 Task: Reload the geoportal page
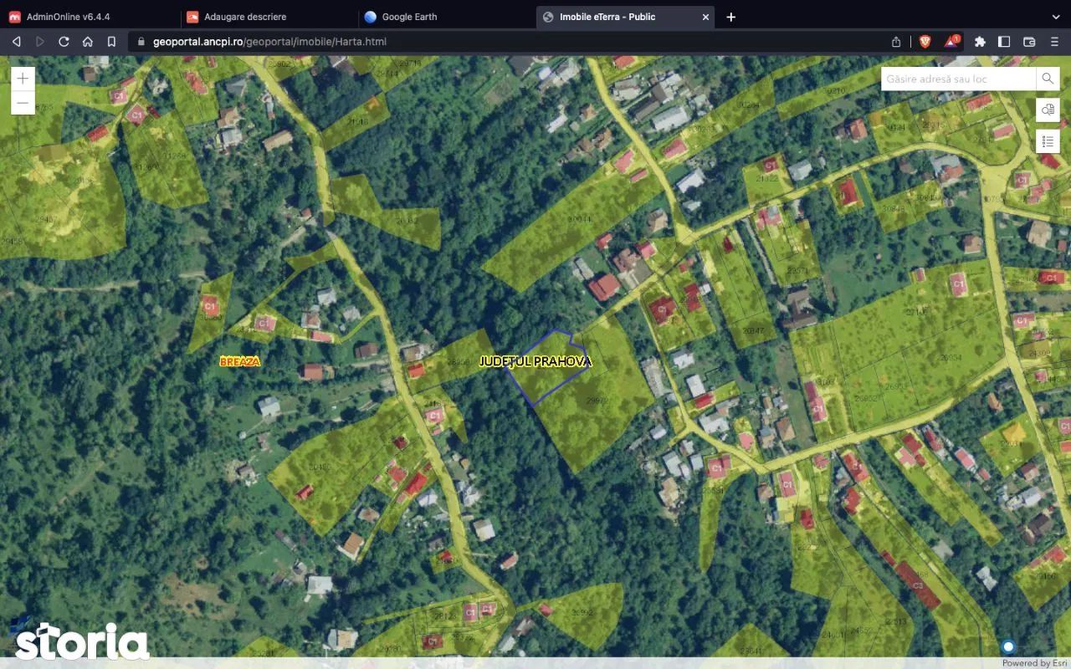pyautogui.click(x=64, y=41)
